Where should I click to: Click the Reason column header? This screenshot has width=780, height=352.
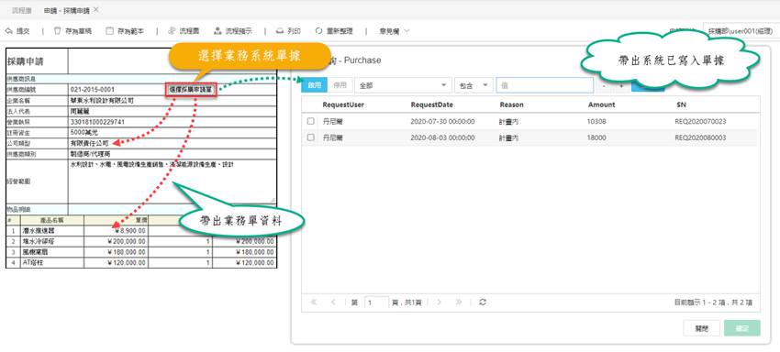coord(511,104)
